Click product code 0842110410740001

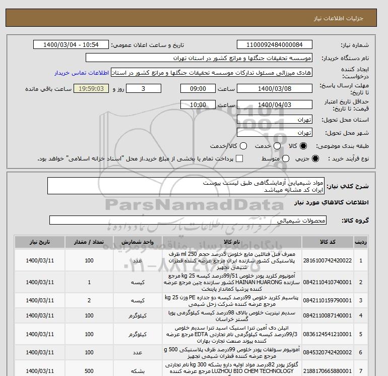[x=328, y=282]
